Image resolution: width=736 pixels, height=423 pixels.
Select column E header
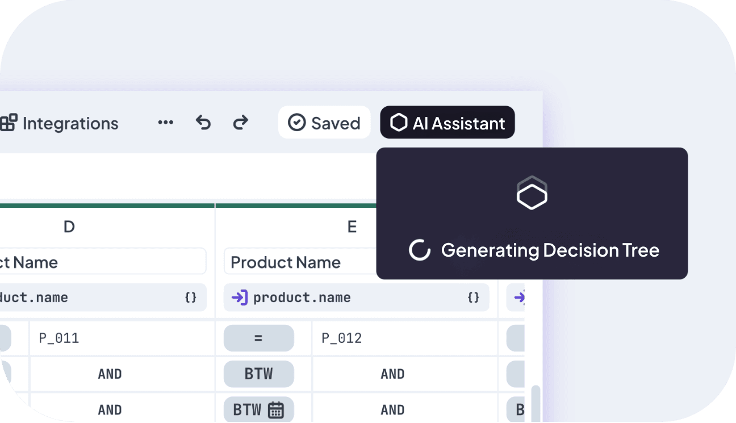point(352,227)
